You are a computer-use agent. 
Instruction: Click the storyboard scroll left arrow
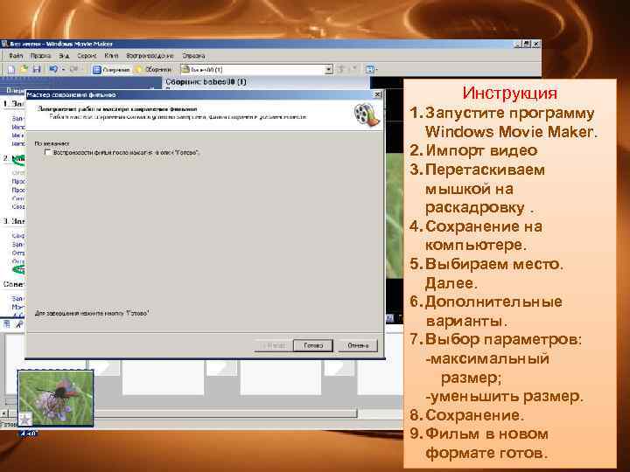(x=3, y=413)
